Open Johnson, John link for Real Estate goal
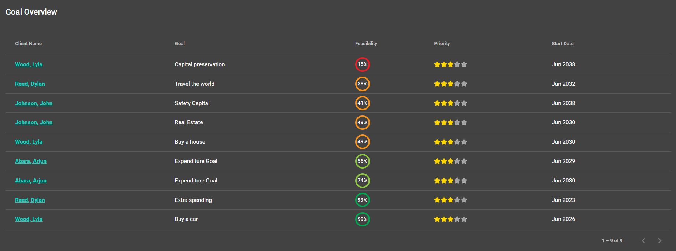676x251 pixels. [x=34, y=122]
